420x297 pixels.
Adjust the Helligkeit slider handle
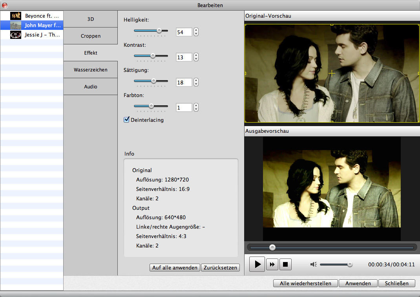[159, 31]
